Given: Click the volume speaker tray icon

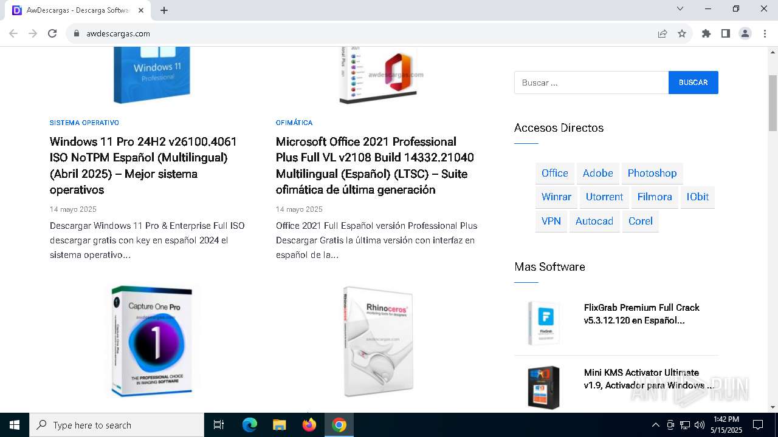Looking at the screenshot, I should point(699,425).
